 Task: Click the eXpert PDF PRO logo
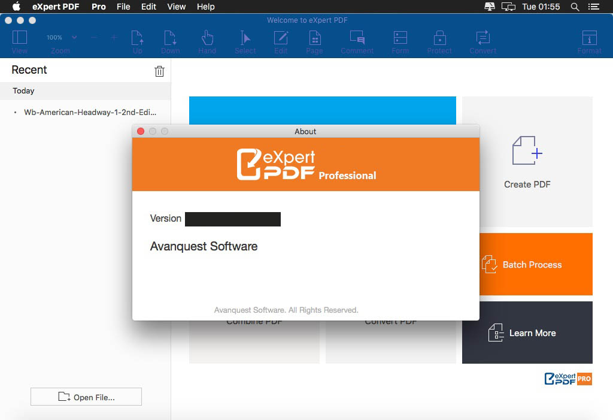pyautogui.click(x=568, y=379)
